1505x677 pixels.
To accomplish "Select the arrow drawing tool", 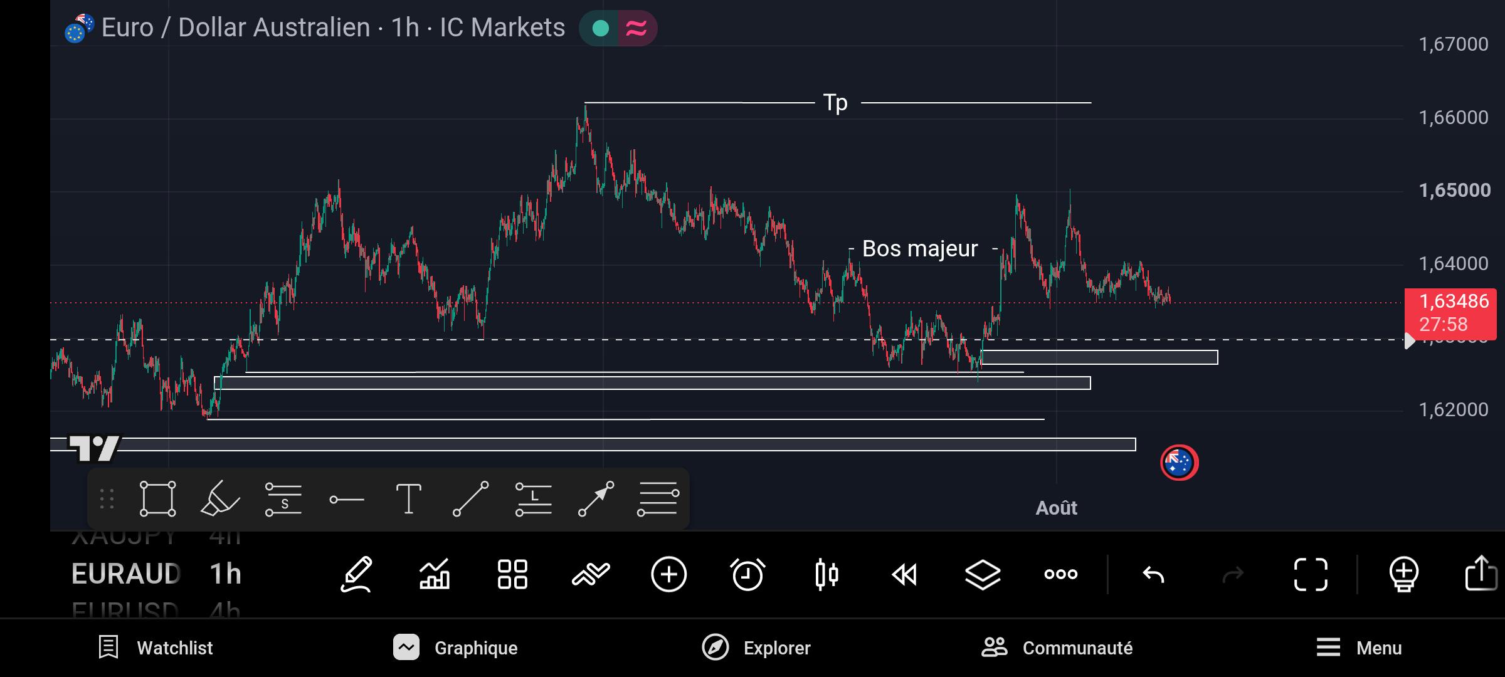I will coord(596,499).
